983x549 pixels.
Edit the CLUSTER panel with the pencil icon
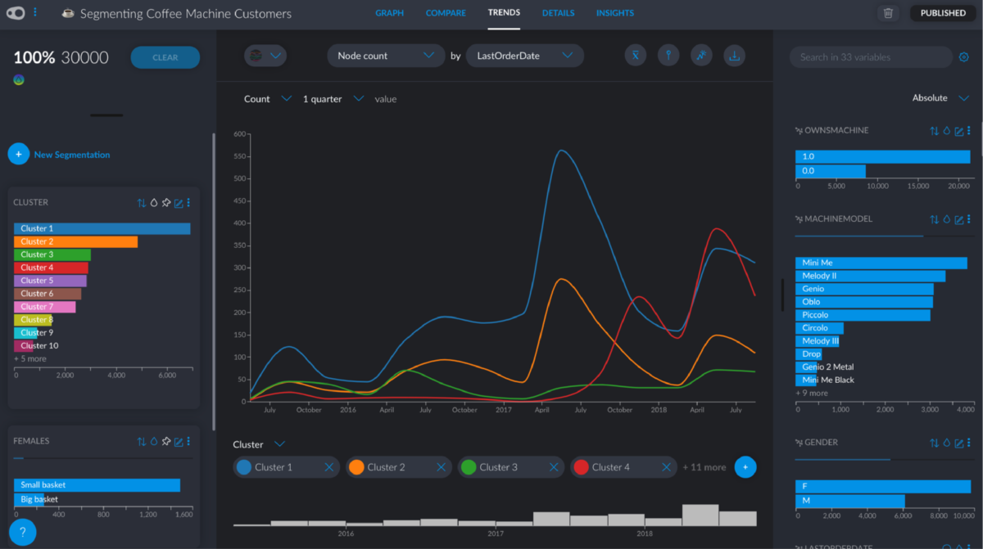pos(177,202)
